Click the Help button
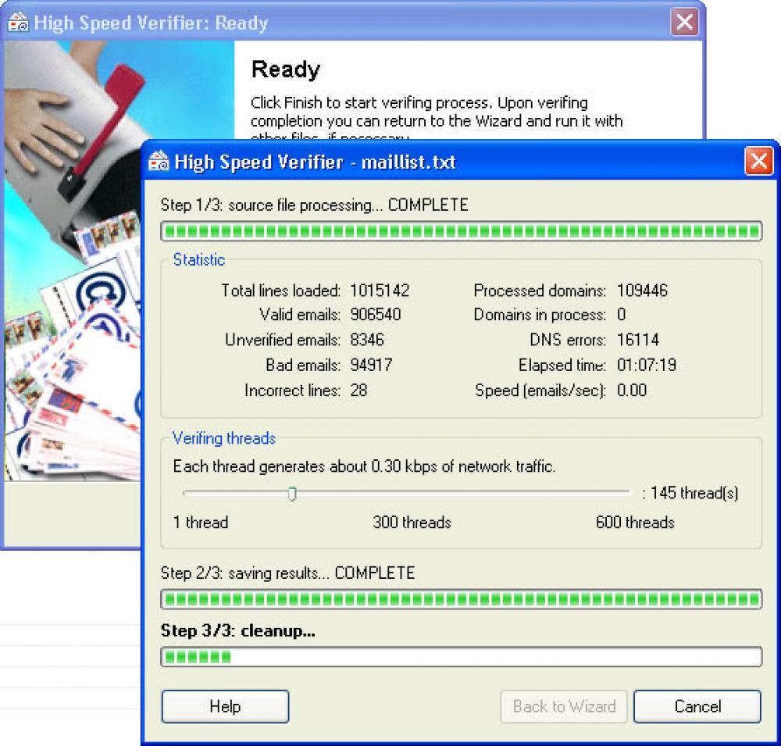Viewport: 781px width, 746px height. coord(224,706)
